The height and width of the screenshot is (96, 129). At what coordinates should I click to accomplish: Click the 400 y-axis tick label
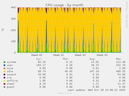(x=13, y=8)
